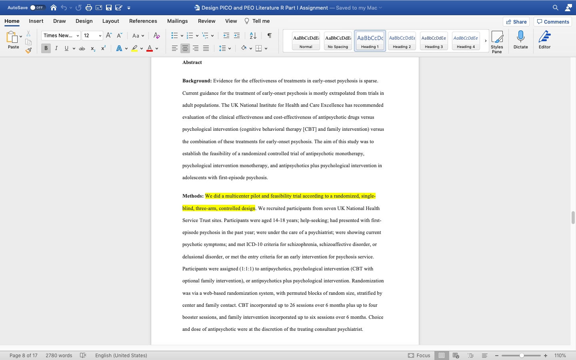Viewport: 576px width, 360px height.
Task: Click Tell me search box
Action: tap(257, 21)
